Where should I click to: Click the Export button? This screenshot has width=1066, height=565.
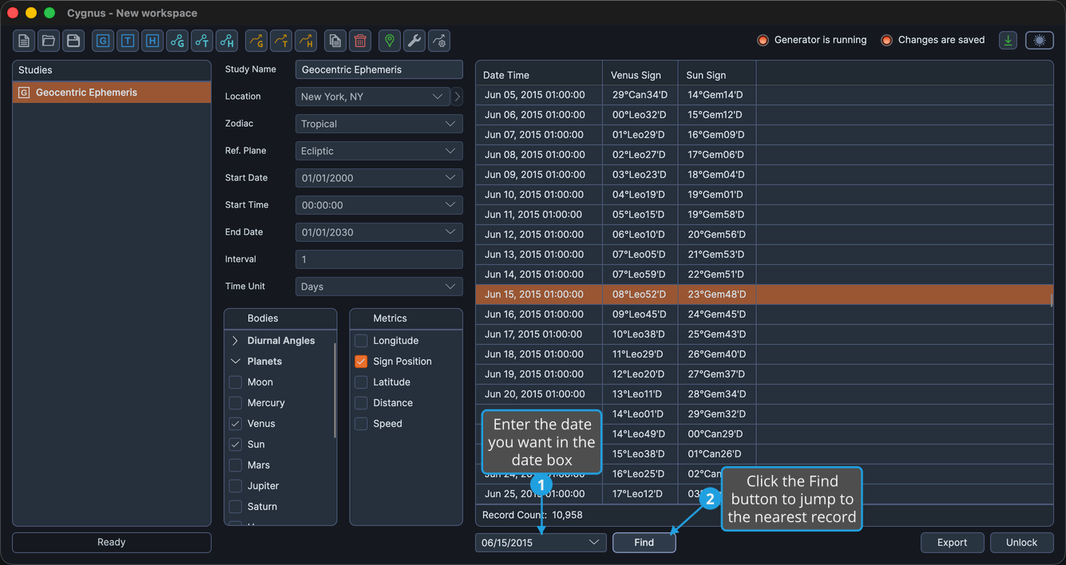click(952, 543)
